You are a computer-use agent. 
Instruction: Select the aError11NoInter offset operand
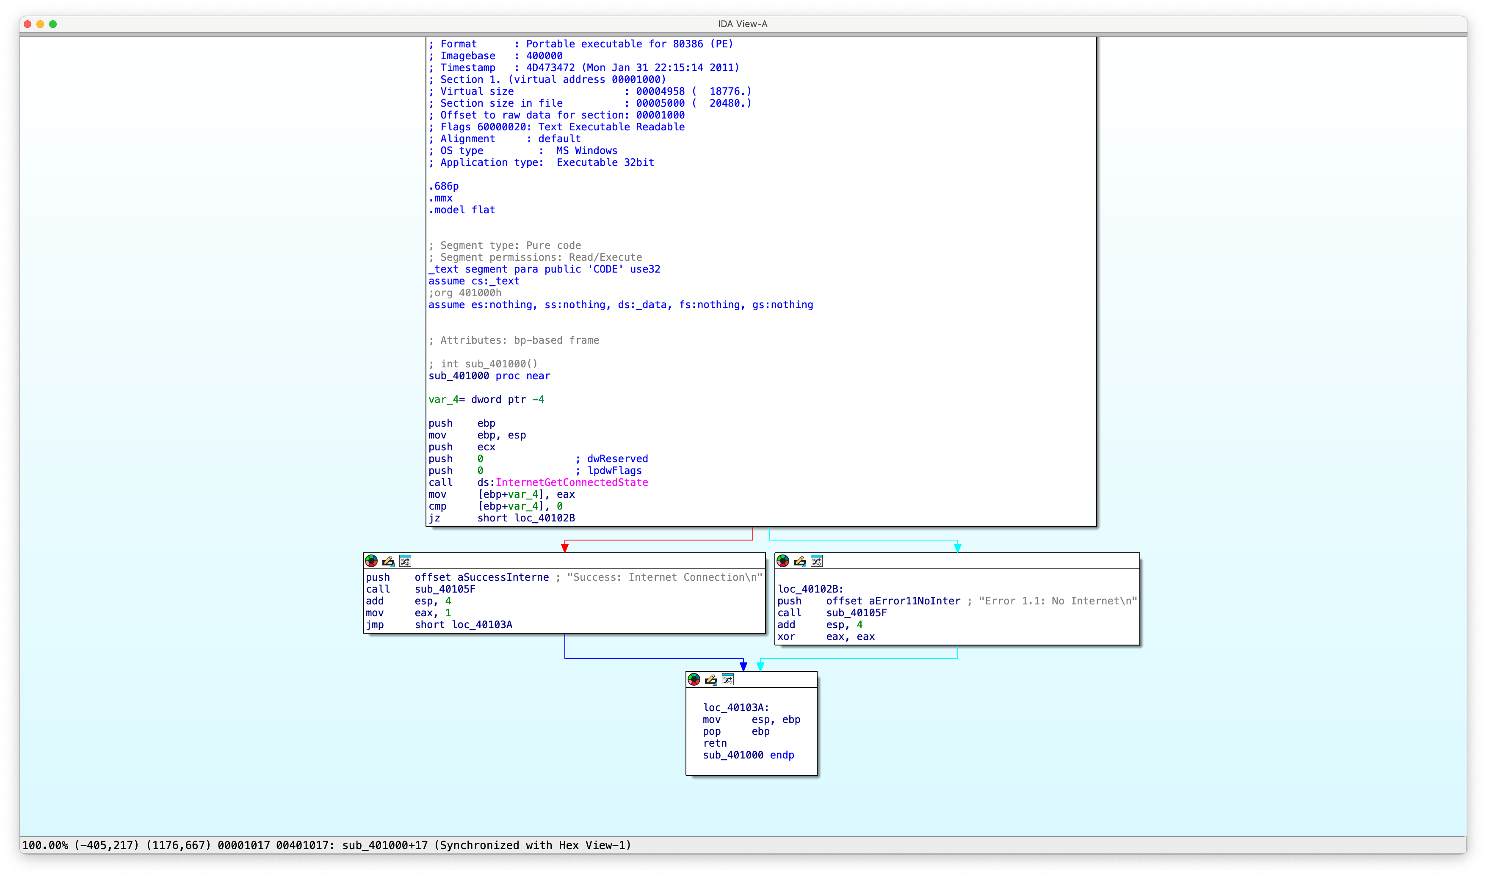pos(893,601)
